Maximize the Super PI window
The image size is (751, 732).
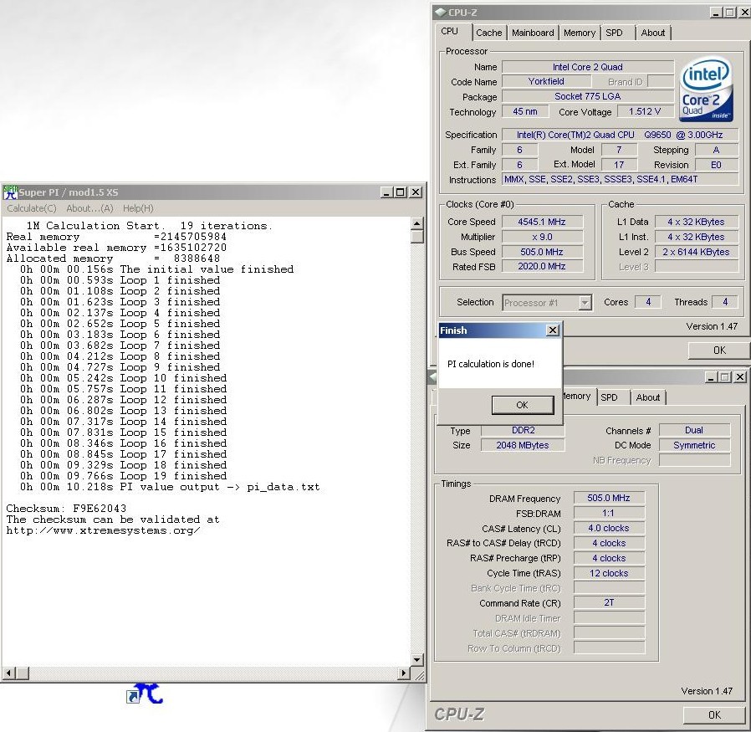coord(401,192)
